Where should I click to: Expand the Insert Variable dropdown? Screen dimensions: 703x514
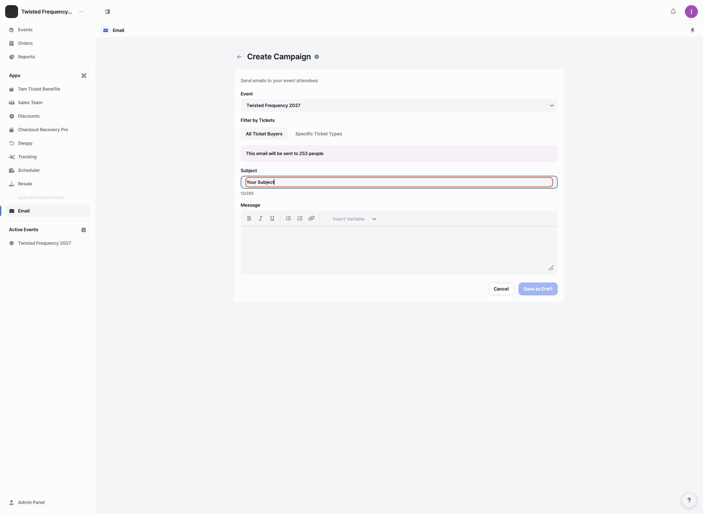click(354, 219)
